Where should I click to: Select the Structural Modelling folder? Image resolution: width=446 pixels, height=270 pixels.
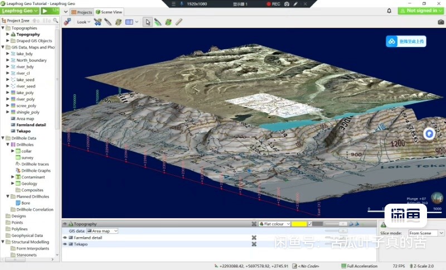[30, 242]
